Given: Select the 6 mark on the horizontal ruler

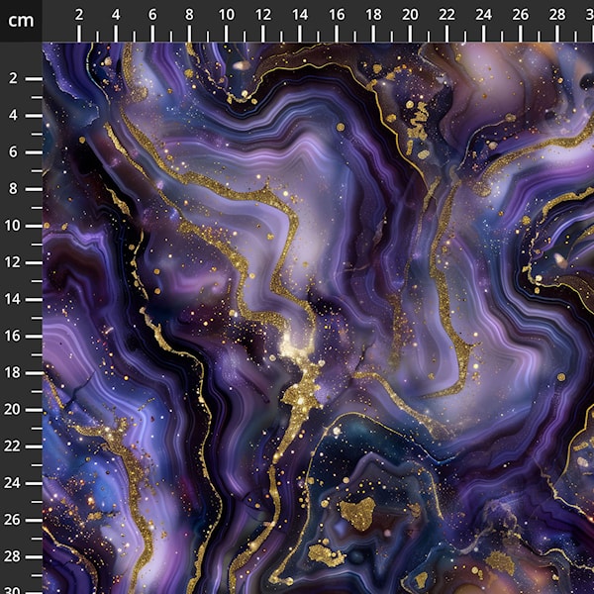Looking at the screenshot, I should [152, 16].
